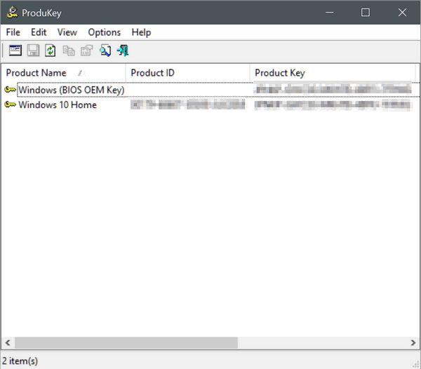This screenshot has height=369, width=421.
Task: Sort by Product Key column header
Action: [333, 73]
